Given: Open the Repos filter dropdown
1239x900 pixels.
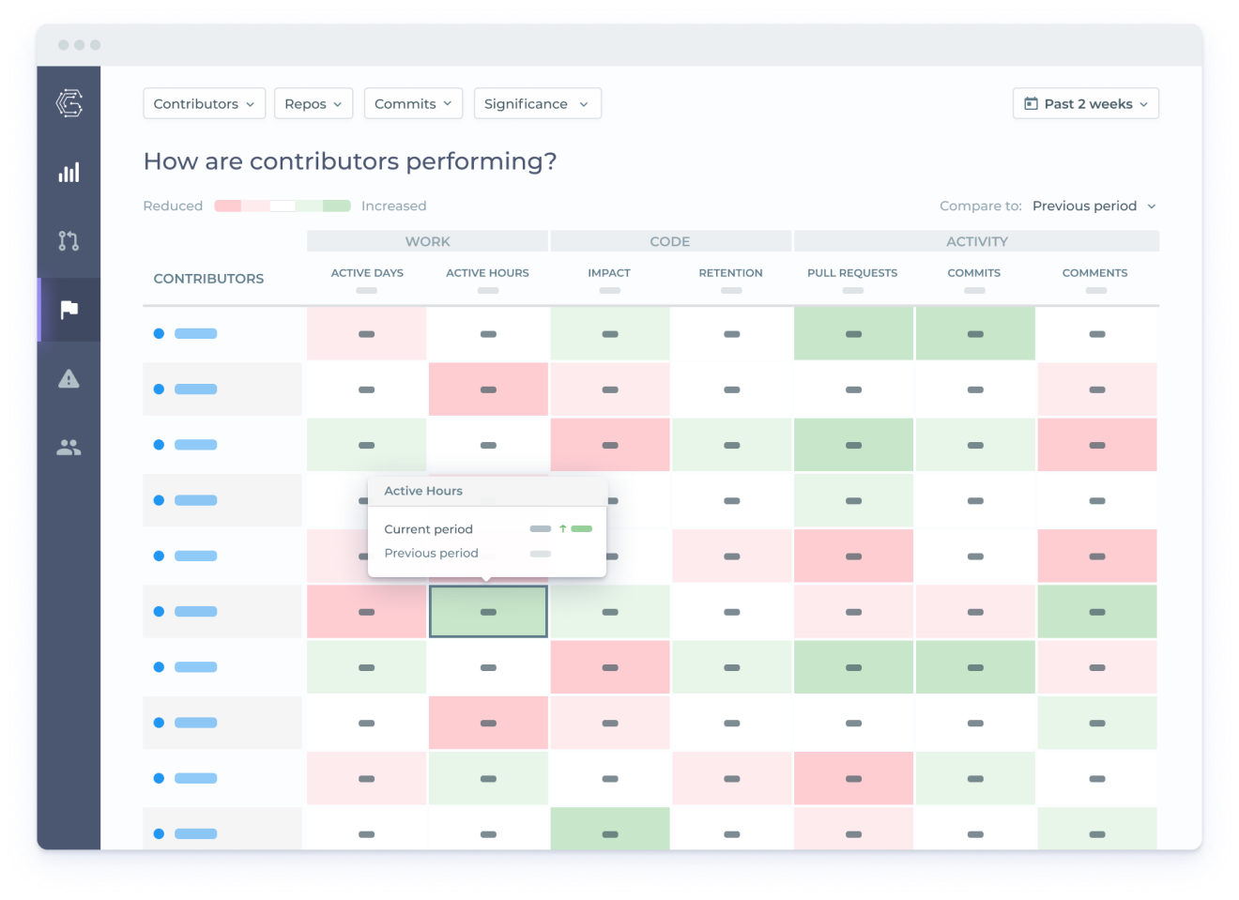Looking at the screenshot, I should [x=314, y=103].
